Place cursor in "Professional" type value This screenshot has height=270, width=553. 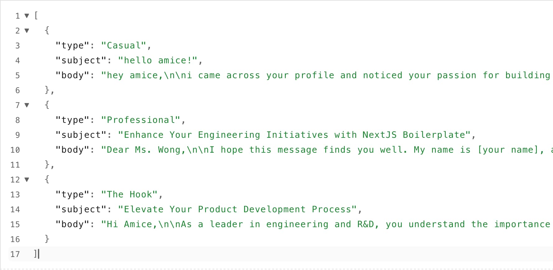[x=141, y=120]
